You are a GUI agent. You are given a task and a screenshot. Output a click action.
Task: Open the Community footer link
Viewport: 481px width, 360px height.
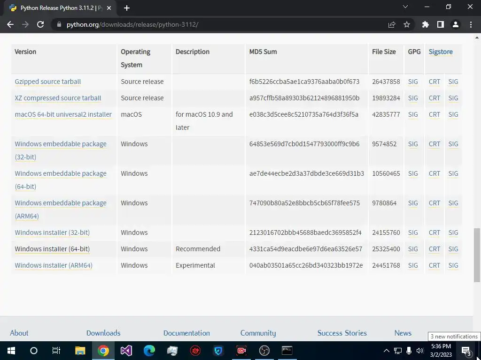coord(258,333)
